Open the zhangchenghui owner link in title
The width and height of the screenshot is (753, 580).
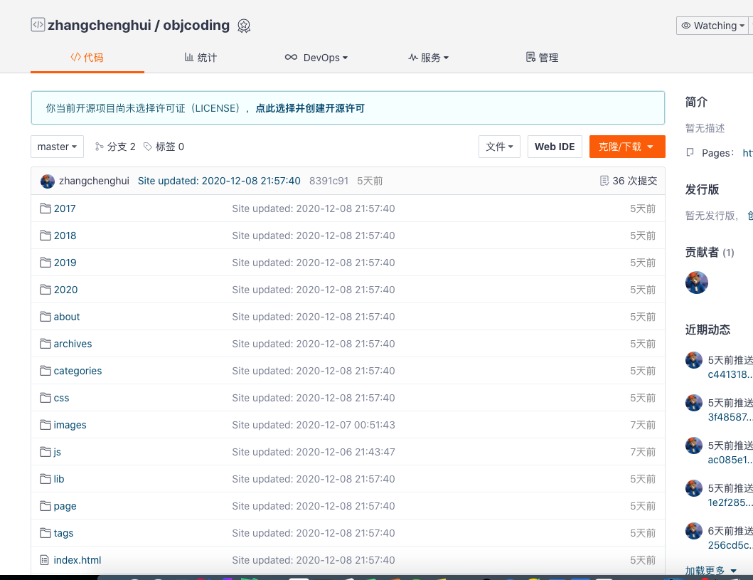[100, 25]
